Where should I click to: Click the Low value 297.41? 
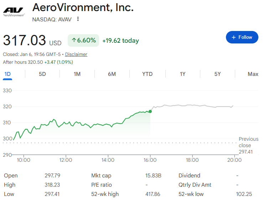click(52, 194)
